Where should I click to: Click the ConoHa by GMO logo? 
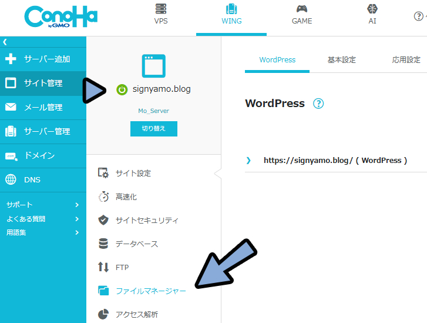click(60, 16)
